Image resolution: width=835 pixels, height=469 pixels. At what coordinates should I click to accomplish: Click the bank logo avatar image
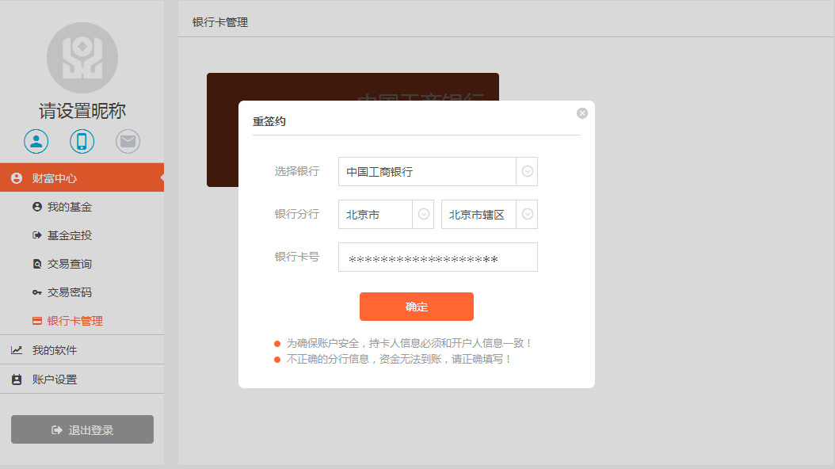pos(82,58)
